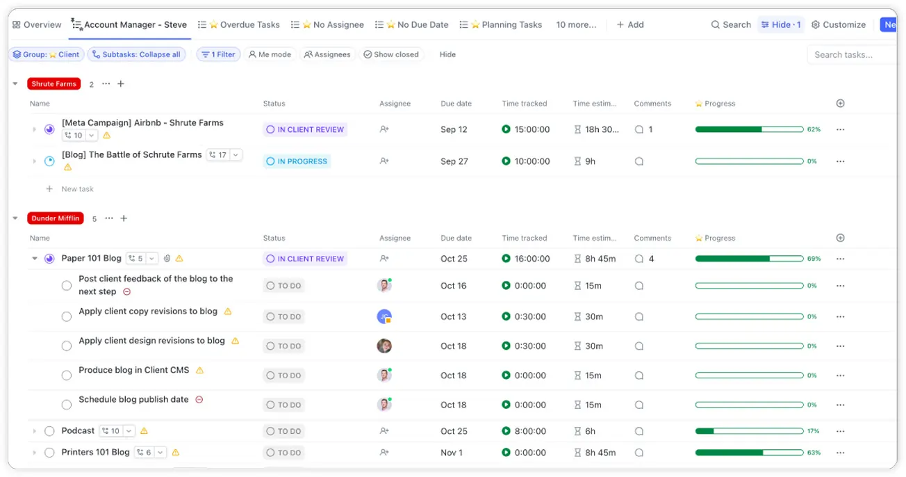
Task: Add column in Dunder Mifflin table header
Action: (x=840, y=238)
